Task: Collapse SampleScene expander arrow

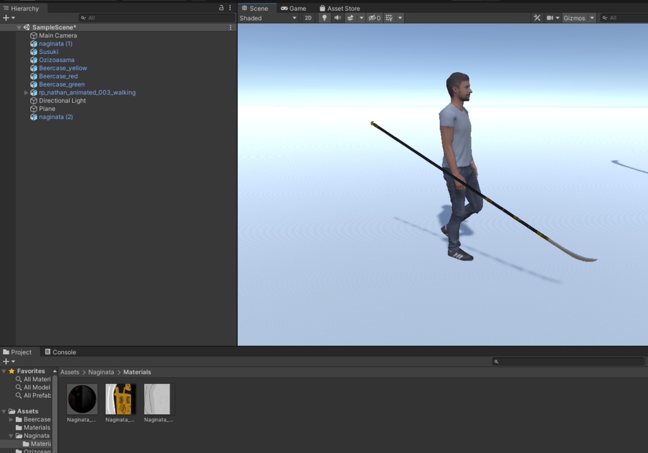Action: 19,27
